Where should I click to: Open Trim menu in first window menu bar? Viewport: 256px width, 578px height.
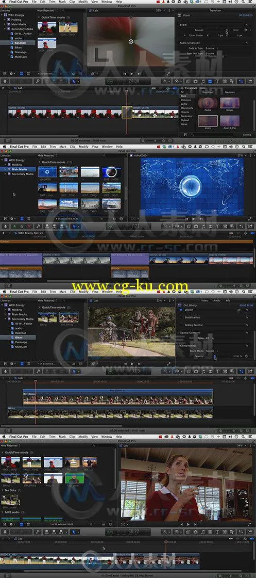[53, 2]
